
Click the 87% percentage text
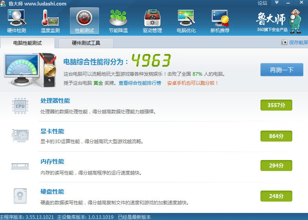click(x=197, y=74)
